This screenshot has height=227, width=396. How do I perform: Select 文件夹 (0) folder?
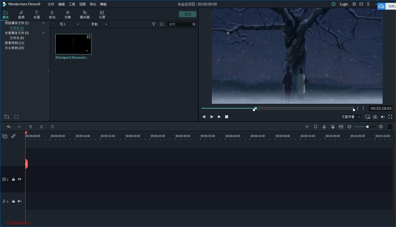17,38
